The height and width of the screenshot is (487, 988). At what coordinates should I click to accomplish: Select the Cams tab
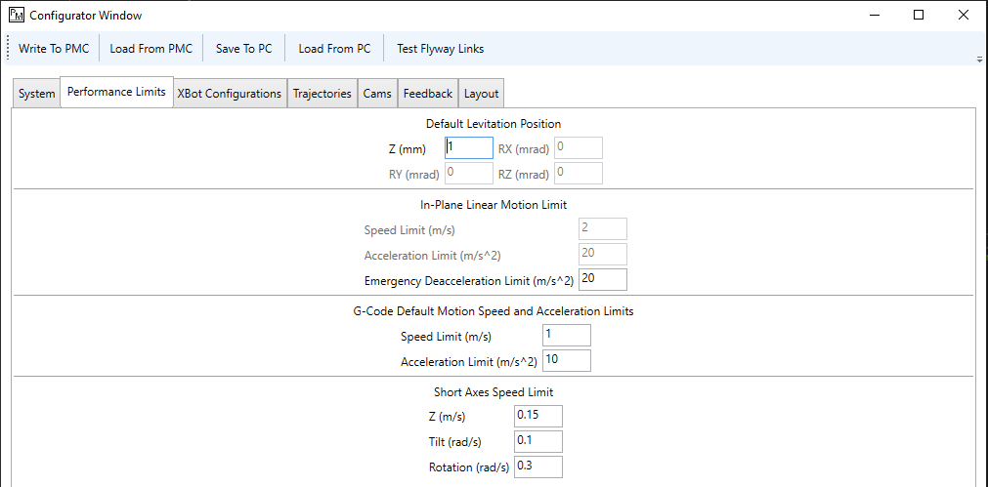377,94
